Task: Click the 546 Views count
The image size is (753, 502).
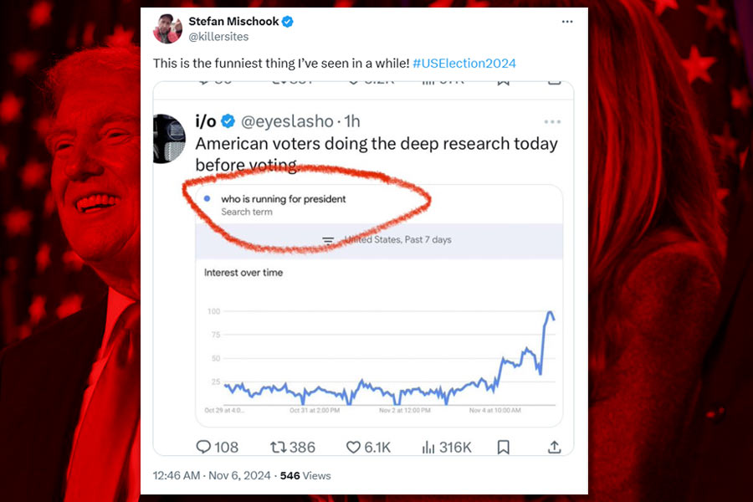Action: pos(305,475)
